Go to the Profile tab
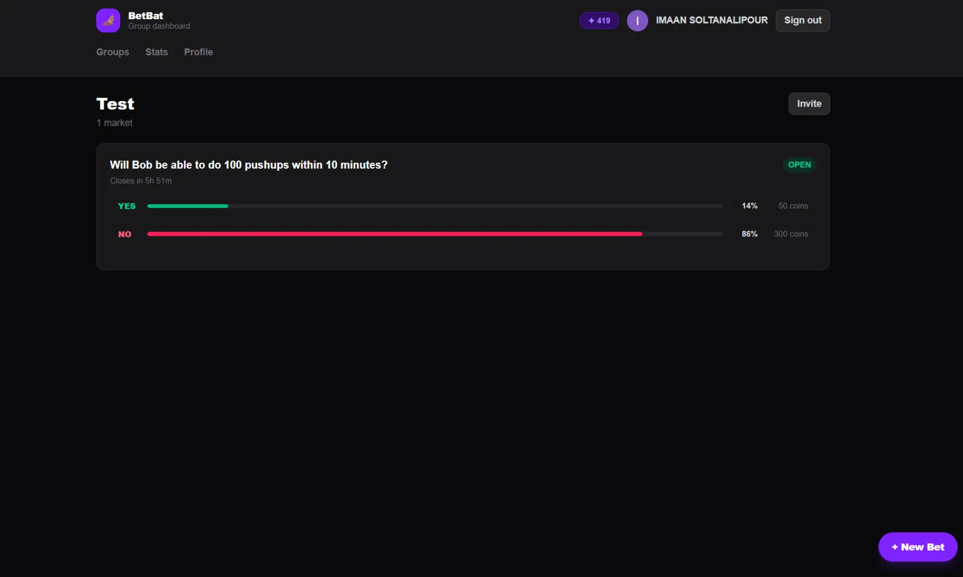This screenshot has width=963, height=577. pos(199,52)
